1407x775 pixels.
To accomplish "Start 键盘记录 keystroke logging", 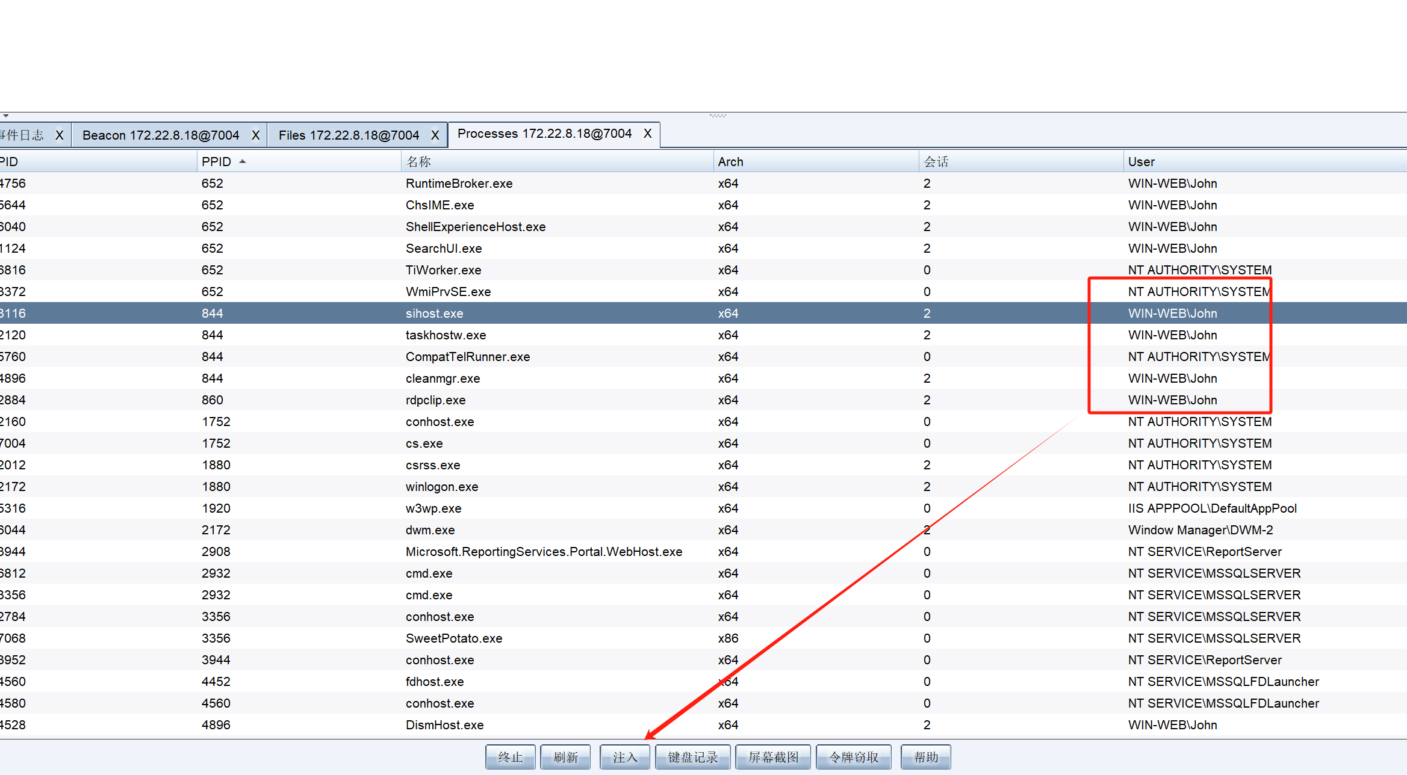I will (692, 757).
